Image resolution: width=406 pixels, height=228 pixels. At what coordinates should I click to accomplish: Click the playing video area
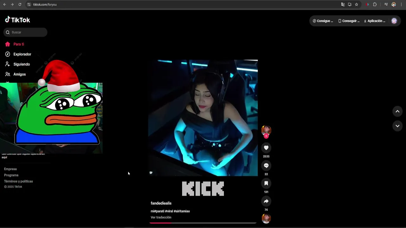coord(203,117)
